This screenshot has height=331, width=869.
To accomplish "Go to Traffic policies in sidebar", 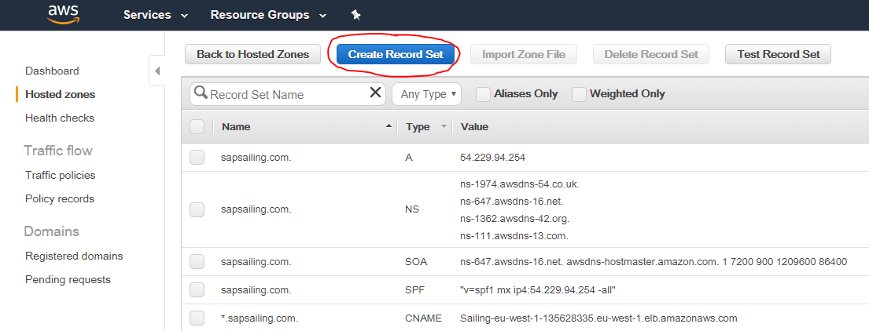I will [61, 175].
